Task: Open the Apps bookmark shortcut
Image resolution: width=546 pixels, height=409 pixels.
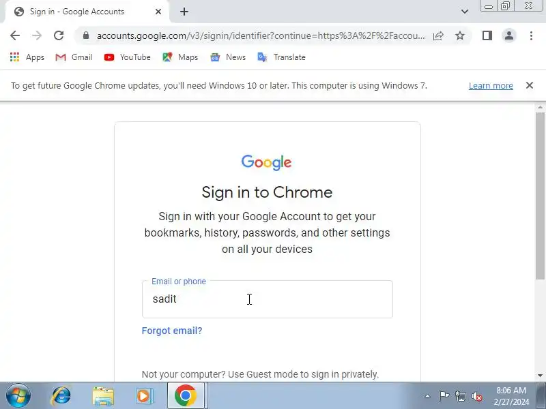Action: point(27,57)
